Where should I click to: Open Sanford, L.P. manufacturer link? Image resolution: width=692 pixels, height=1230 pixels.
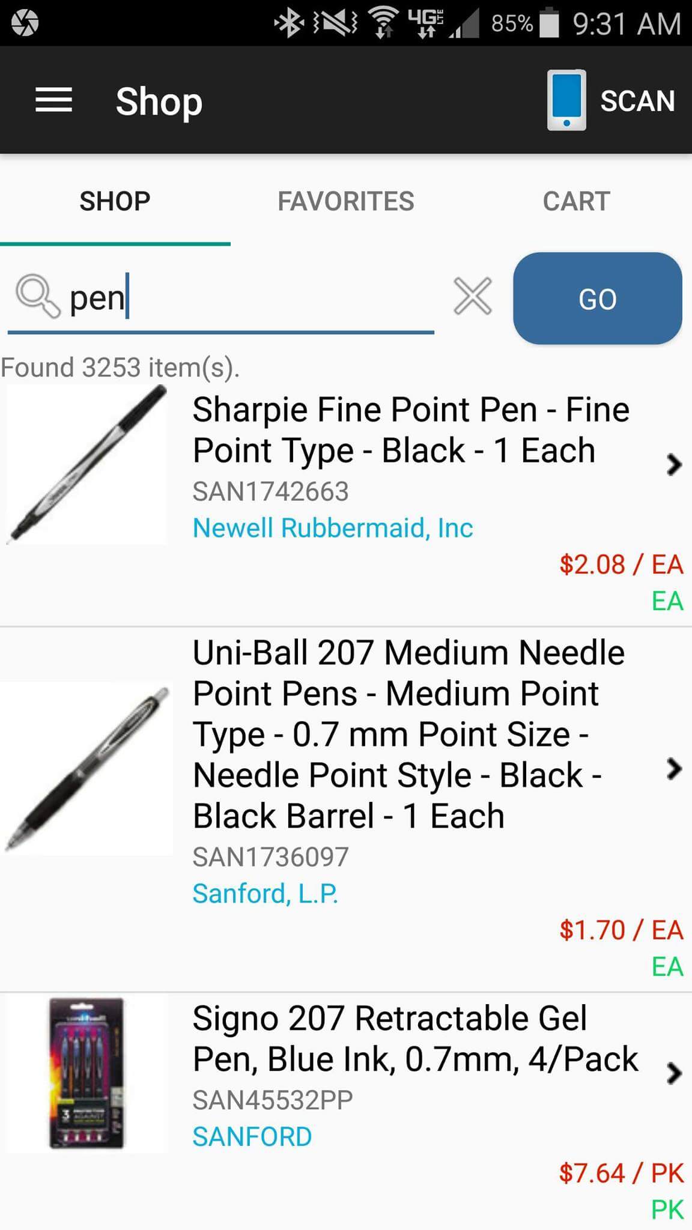point(265,893)
